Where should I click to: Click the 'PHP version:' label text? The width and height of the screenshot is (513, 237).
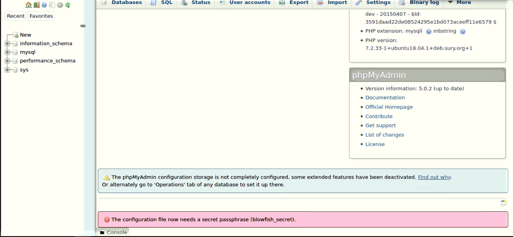(x=381, y=40)
